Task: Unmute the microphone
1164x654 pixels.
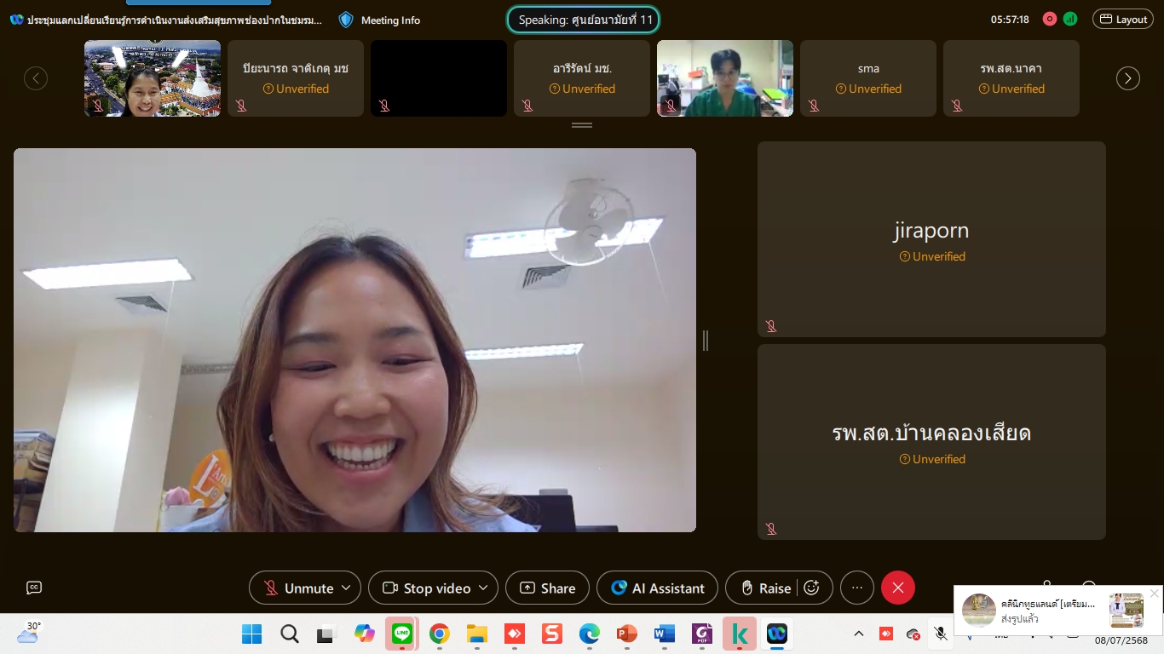Action: point(298,588)
